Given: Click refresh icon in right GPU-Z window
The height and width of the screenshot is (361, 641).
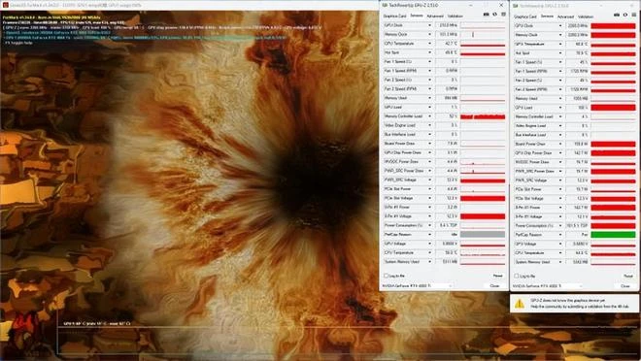Looking at the screenshot, I should click(625, 16).
